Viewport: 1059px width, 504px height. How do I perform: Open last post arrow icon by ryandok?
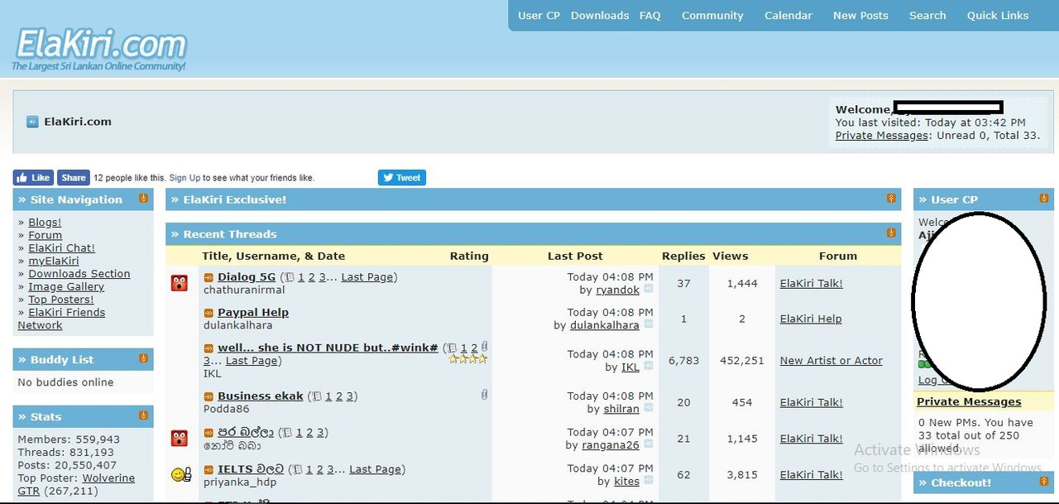tap(649, 290)
